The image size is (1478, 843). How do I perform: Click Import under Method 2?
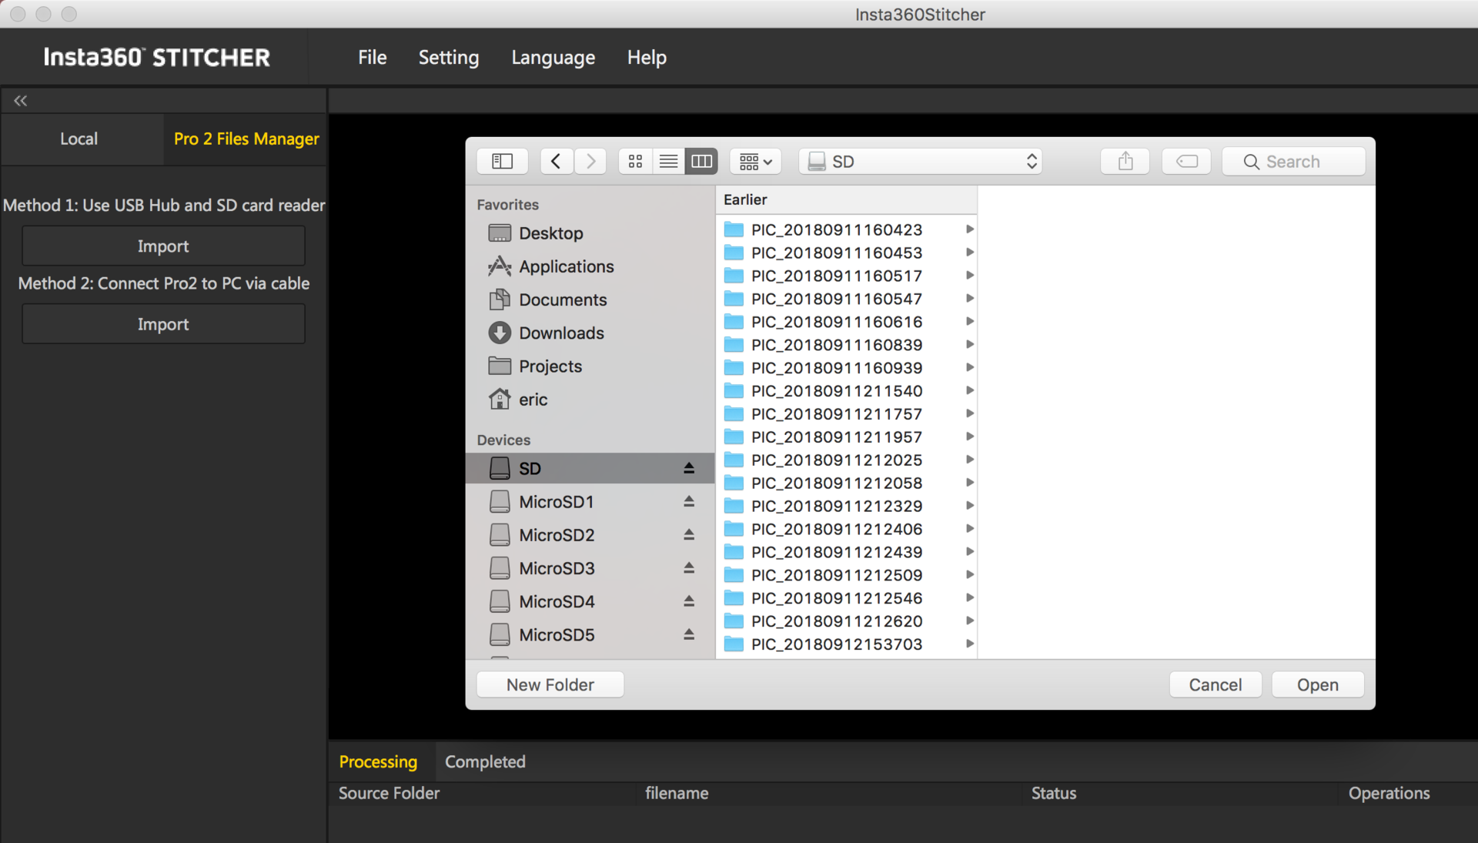coord(163,324)
